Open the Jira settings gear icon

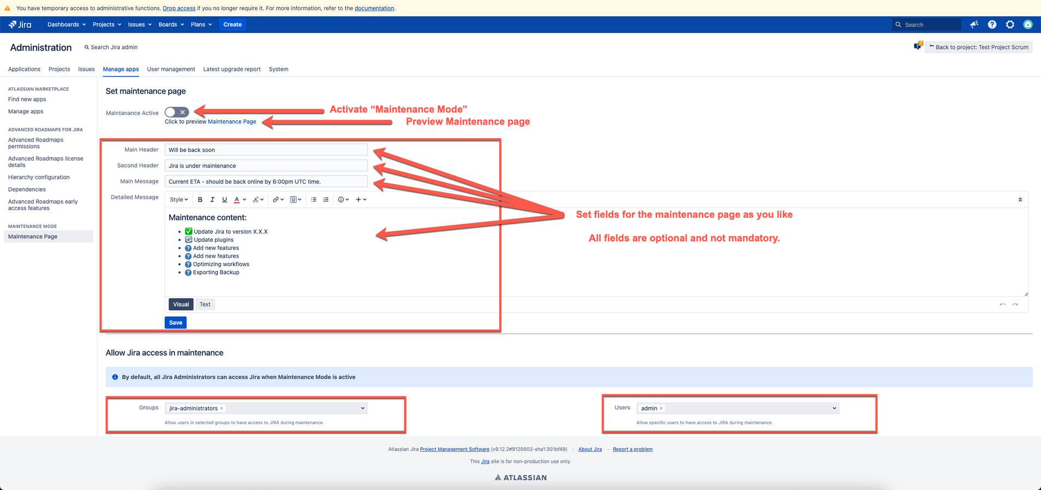[x=1010, y=24]
